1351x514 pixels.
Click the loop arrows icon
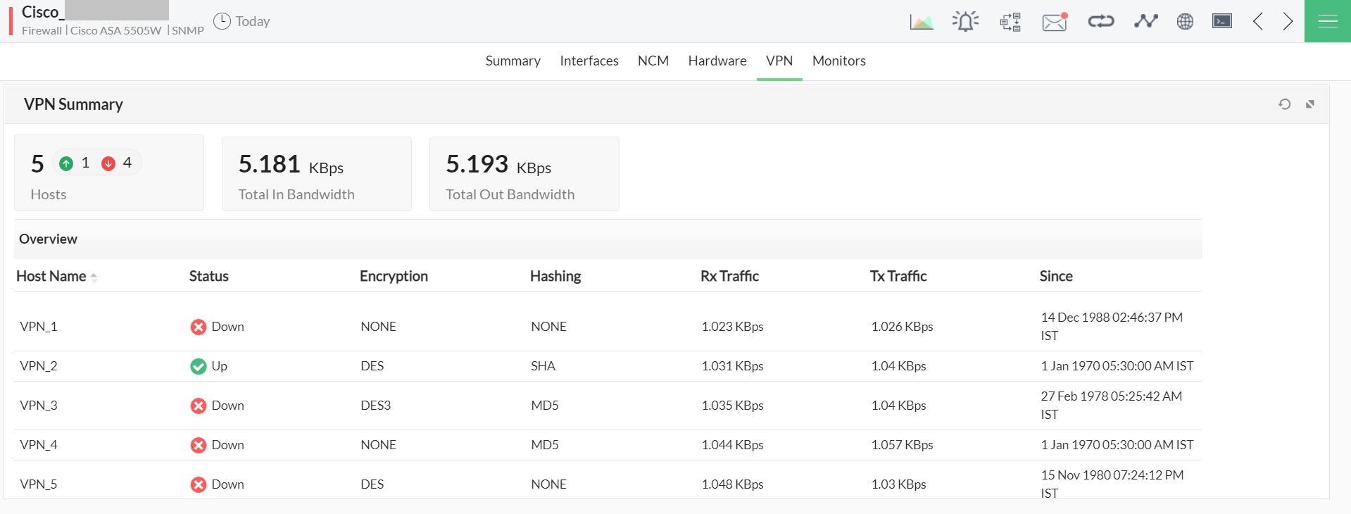[1100, 22]
